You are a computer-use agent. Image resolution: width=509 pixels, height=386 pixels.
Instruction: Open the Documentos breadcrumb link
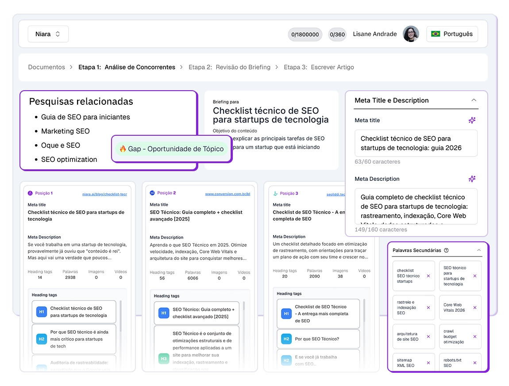pyautogui.click(x=46, y=67)
